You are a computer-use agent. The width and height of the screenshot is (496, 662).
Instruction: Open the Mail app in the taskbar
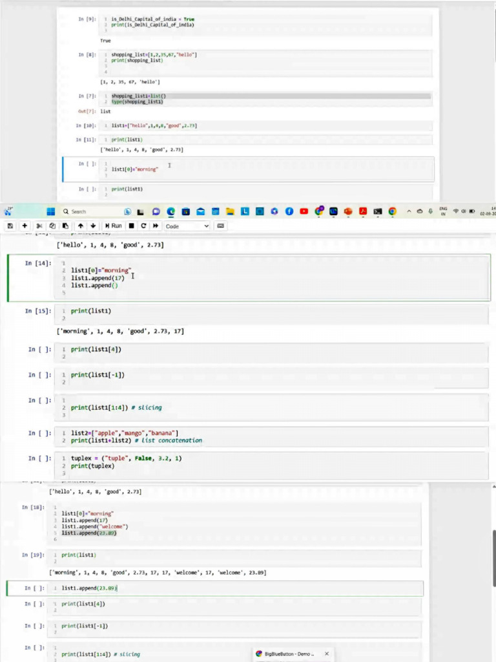pyautogui.click(x=200, y=211)
